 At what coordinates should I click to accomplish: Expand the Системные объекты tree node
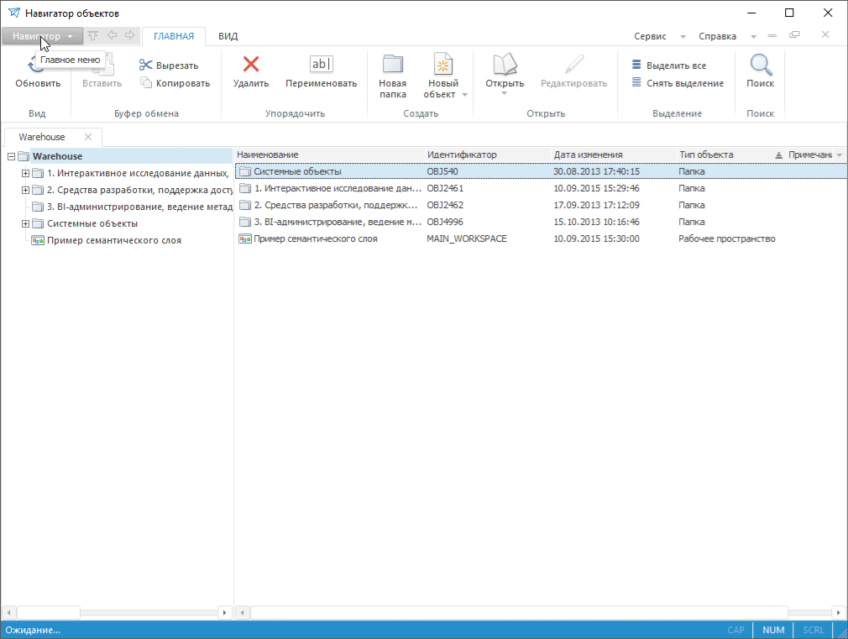point(25,223)
